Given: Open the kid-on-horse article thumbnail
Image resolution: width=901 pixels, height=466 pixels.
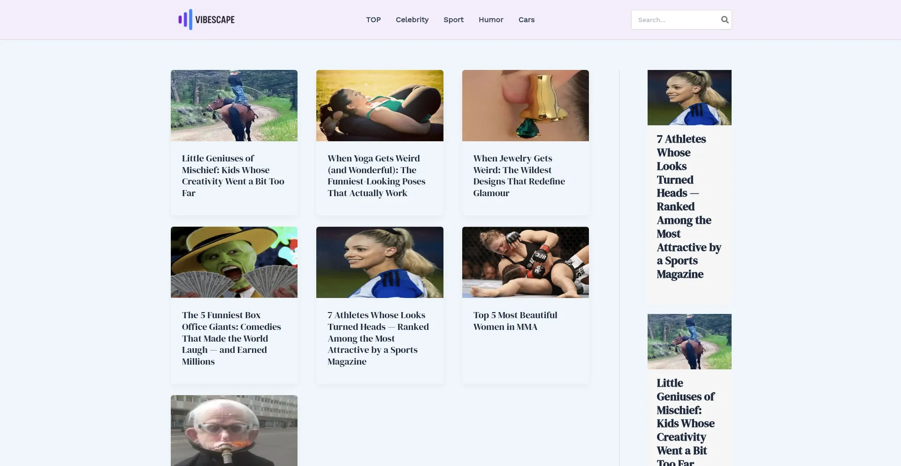Looking at the screenshot, I should [x=234, y=106].
